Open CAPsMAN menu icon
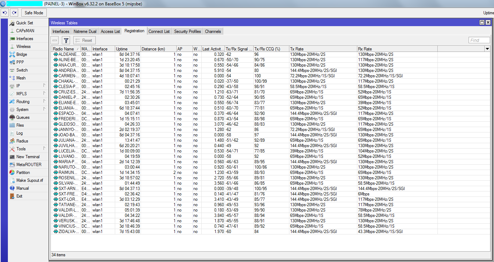The image size is (494, 262). click(x=12, y=31)
